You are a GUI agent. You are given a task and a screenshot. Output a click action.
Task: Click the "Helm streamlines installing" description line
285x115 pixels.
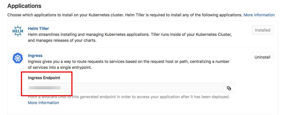(130, 35)
